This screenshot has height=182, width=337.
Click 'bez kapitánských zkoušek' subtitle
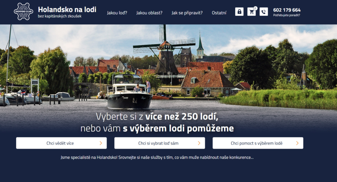(60, 16)
